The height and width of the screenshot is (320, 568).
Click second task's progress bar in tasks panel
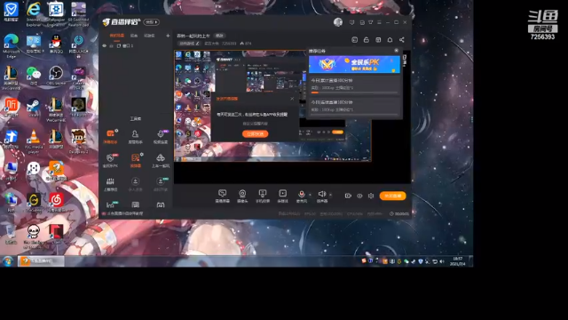click(354, 115)
